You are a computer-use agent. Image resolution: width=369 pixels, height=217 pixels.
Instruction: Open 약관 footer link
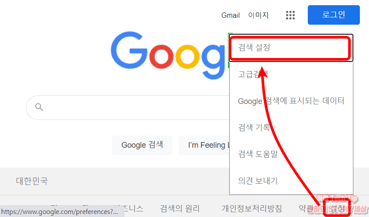(306, 208)
